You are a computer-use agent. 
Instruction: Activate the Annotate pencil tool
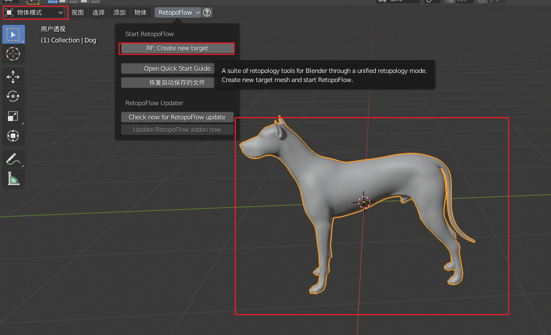tap(14, 159)
